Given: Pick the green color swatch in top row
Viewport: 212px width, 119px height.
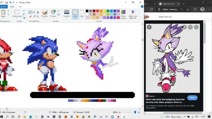Looking at the screenshot, I should [x=108, y=11].
